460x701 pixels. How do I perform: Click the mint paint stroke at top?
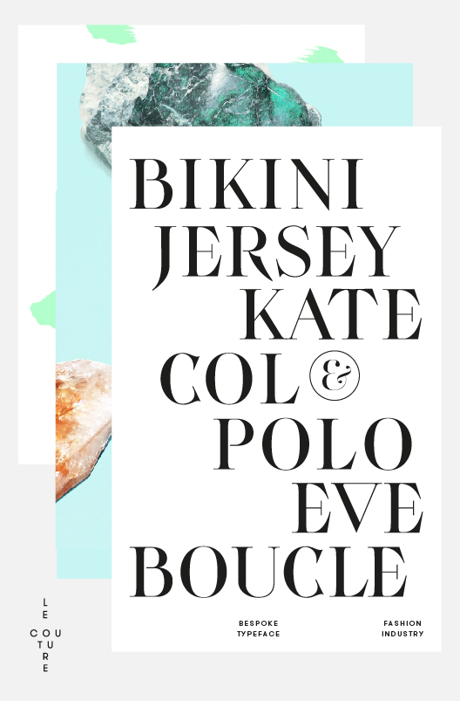tap(111, 34)
